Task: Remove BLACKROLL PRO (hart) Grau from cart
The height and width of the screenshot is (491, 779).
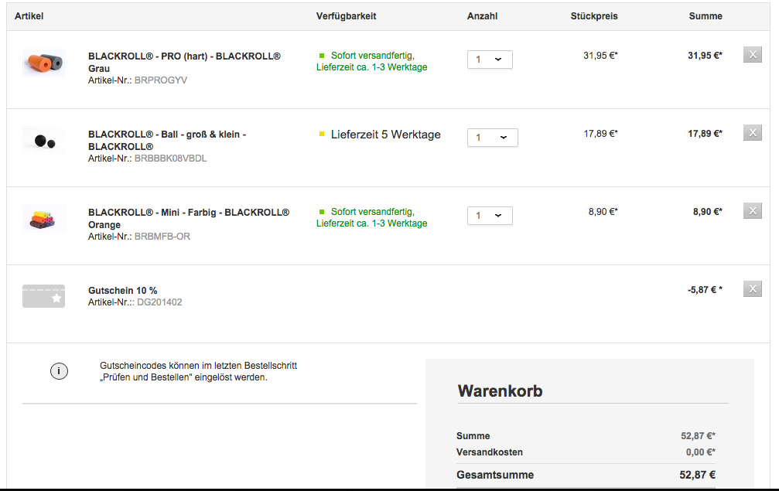Action: 752,54
